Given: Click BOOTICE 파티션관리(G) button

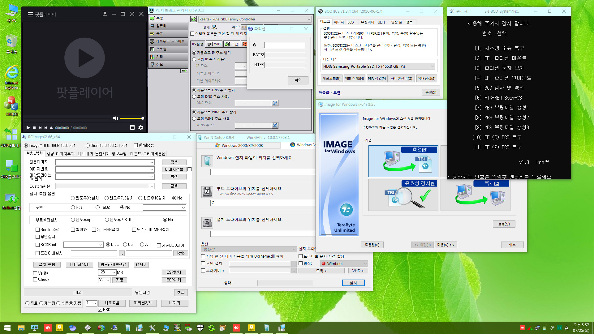Looking at the screenshot, I should coord(401,79).
